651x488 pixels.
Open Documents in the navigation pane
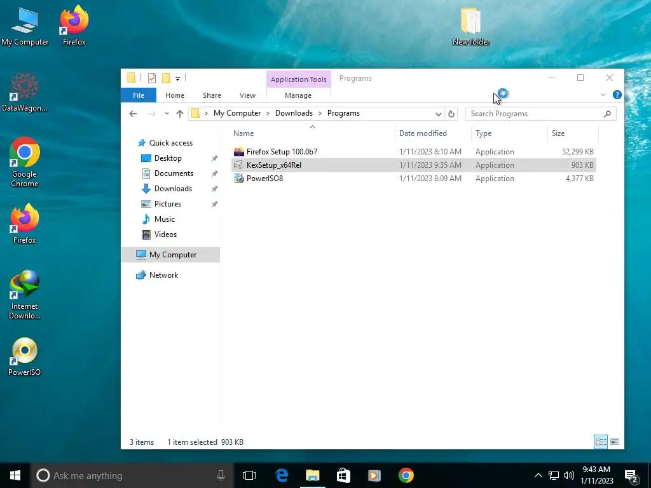click(168, 173)
